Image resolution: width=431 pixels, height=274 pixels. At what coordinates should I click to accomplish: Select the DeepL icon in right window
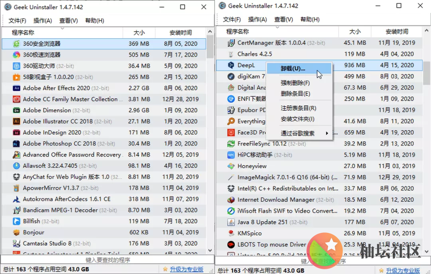pos(231,65)
